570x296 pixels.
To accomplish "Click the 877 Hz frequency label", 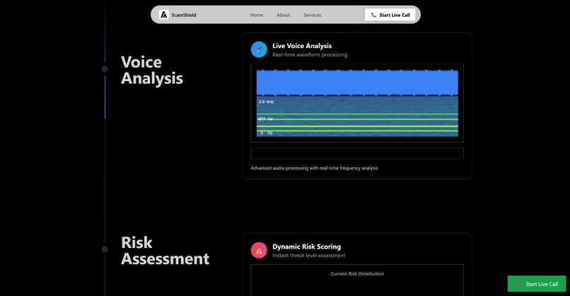I will 265,119.
